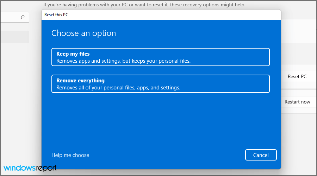Click the blue windows logo word
Viewport: 317px width, 176px height.
(x=20, y=168)
